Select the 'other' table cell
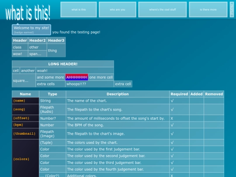Viewport: 236px width, 177px height. (x=37, y=47)
